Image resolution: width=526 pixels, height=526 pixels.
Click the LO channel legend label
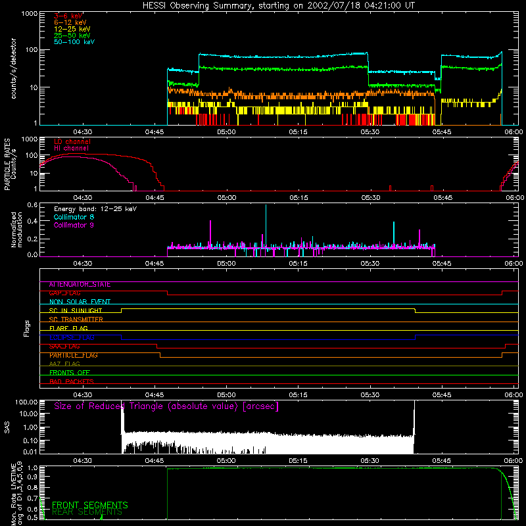point(72,141)
